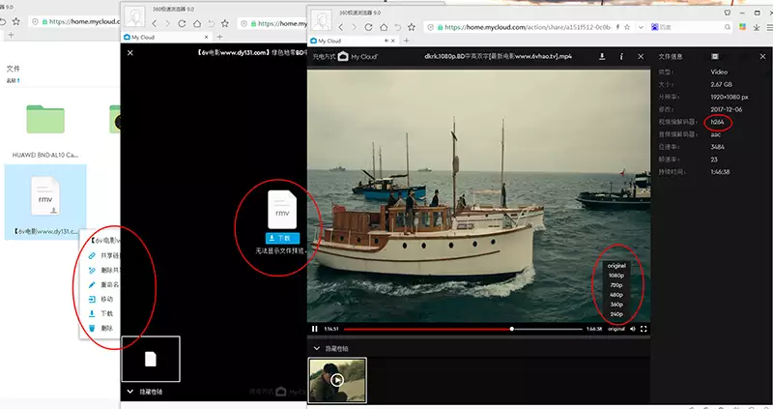
Task: Bookmark page with star in middle browser window
Action: coord(225,23)
